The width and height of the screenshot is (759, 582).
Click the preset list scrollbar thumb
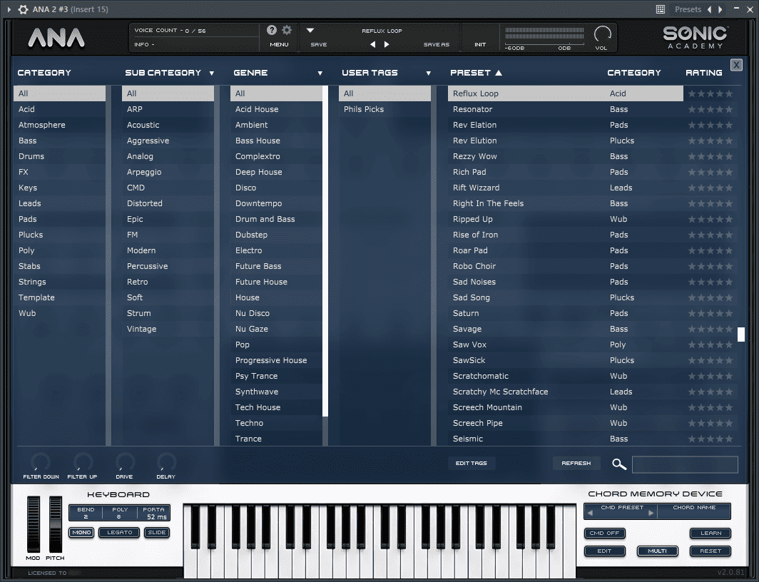[x=740, y=335]
